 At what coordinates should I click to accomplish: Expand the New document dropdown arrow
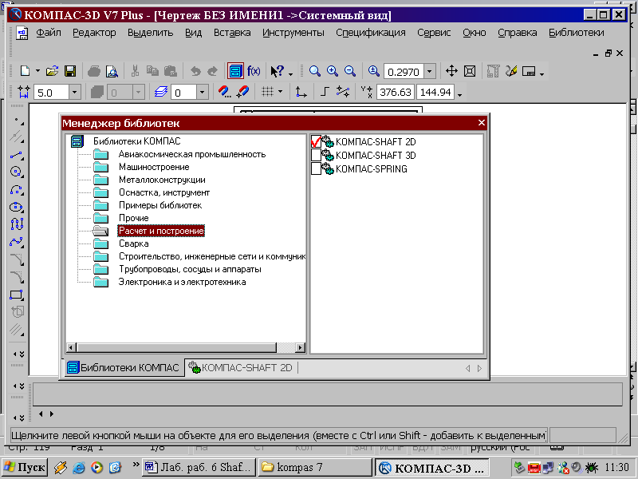pos(37,71)
